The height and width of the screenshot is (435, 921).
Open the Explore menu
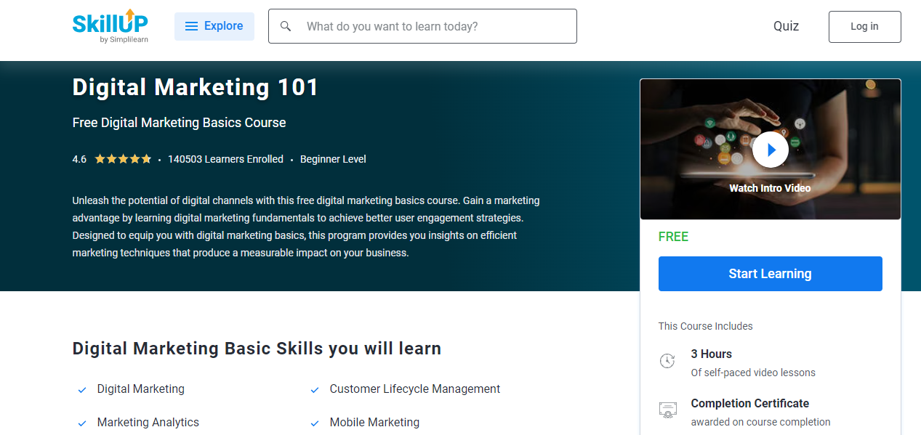pos(214,25)
